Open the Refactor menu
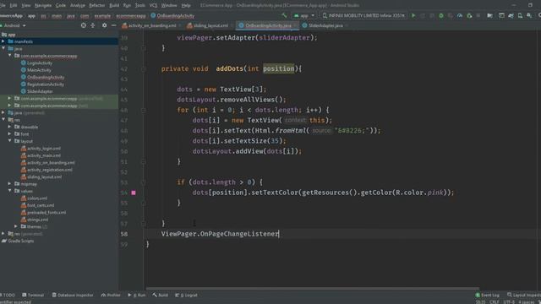Image resolution: width=541 pixels, height=304 pixels. point(96,5)
